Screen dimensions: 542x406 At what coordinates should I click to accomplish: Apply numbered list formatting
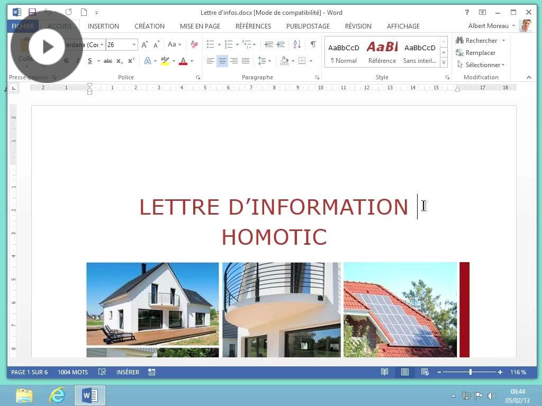point(228,44)
